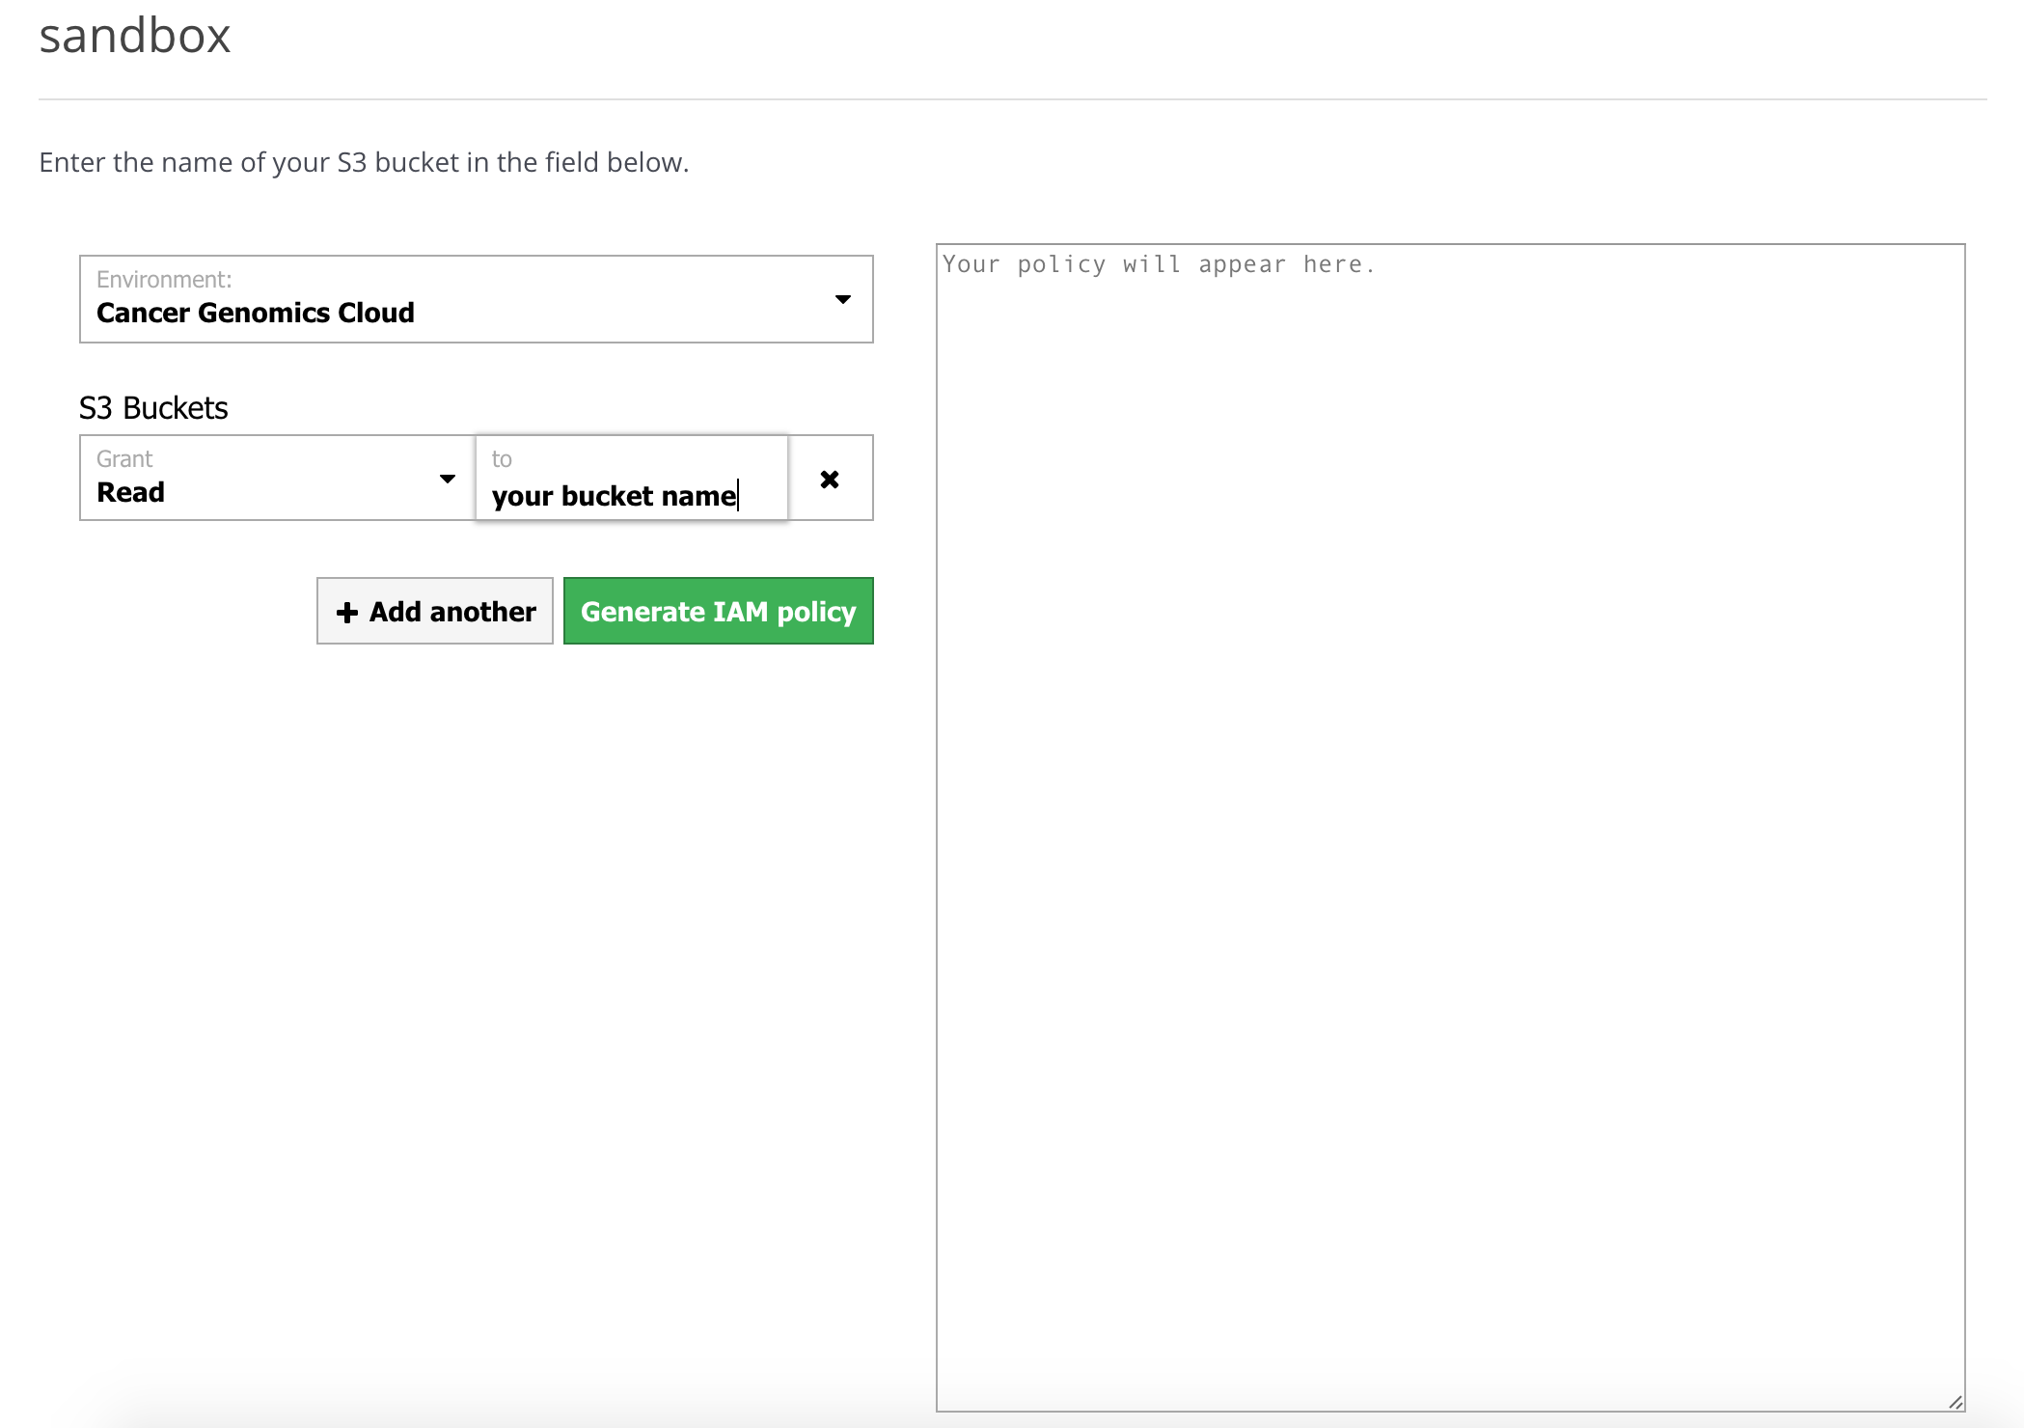Click the text reading your bucket name
This screenshot has width=2024, height=1428.
coord(614,495)
